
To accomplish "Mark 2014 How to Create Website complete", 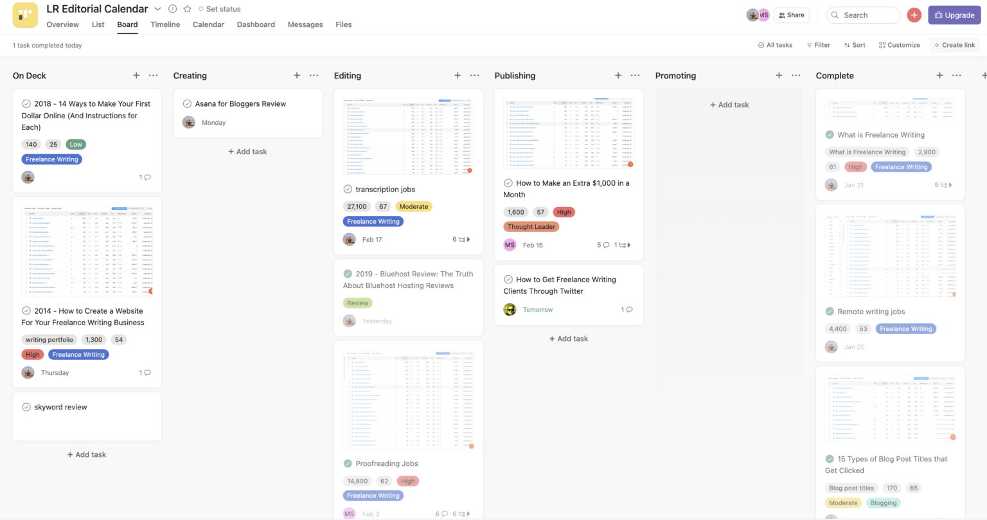I will point(26,310).
